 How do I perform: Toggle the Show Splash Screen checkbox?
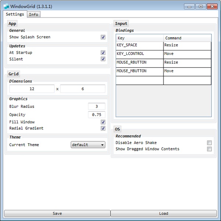[x=103, y=37]
